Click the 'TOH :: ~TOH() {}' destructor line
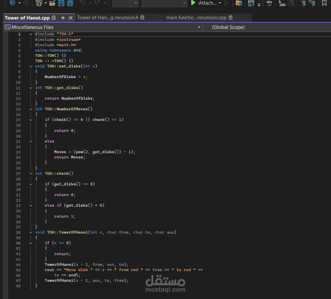 (54, 61)
